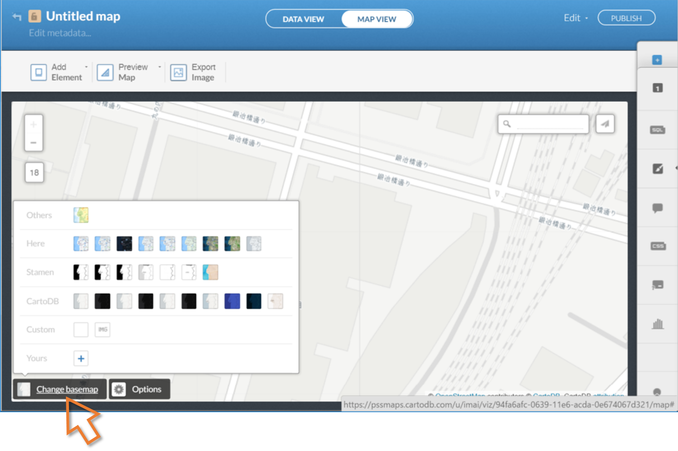Select the Stamen watercolor basemap

pyautogui.click(x=210, y=272)
